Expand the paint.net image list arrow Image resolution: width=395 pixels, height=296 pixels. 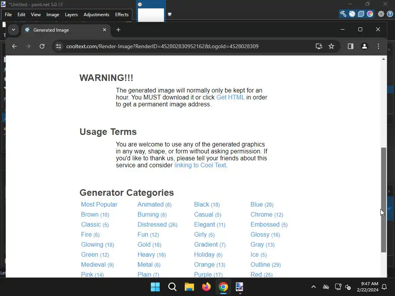170,14
